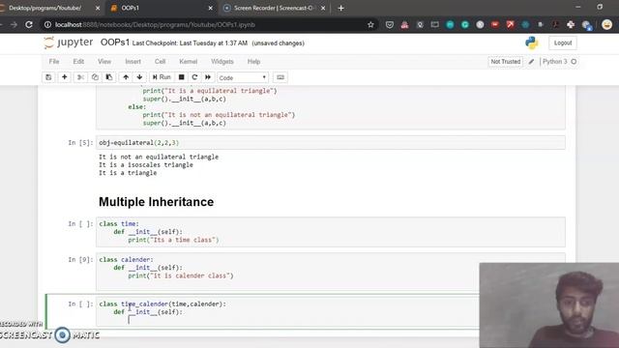The width and height of the screenshot is (619, 348).
Task: Open the Widgets menu
Action: (222, 62)
